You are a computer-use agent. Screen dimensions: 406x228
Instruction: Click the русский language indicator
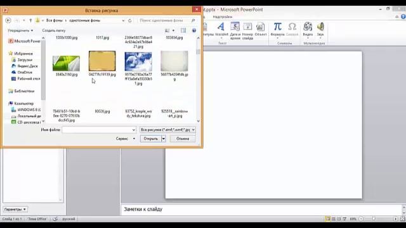click(x=69, y=219)
